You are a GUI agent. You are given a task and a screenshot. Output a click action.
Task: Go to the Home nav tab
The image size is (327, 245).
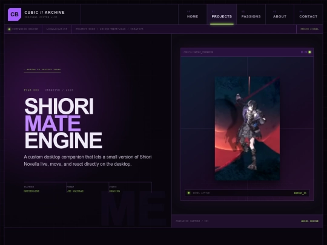[x=193, y=15]
